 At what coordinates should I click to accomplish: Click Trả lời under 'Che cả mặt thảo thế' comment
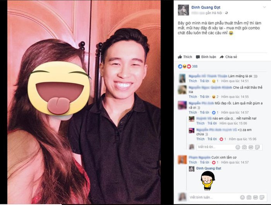point(204,97)
